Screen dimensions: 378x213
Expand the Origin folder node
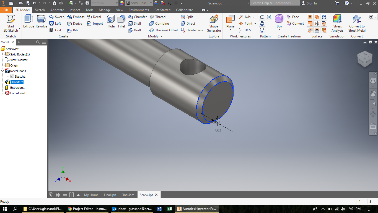2,65
